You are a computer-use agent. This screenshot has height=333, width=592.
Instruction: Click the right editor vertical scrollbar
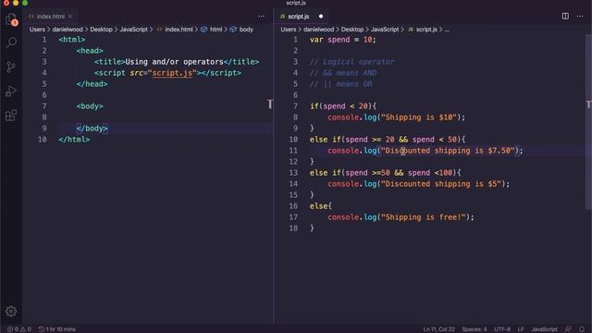click(x=588, y=121)
